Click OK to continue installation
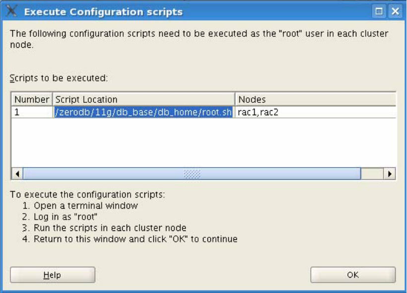 353,275
